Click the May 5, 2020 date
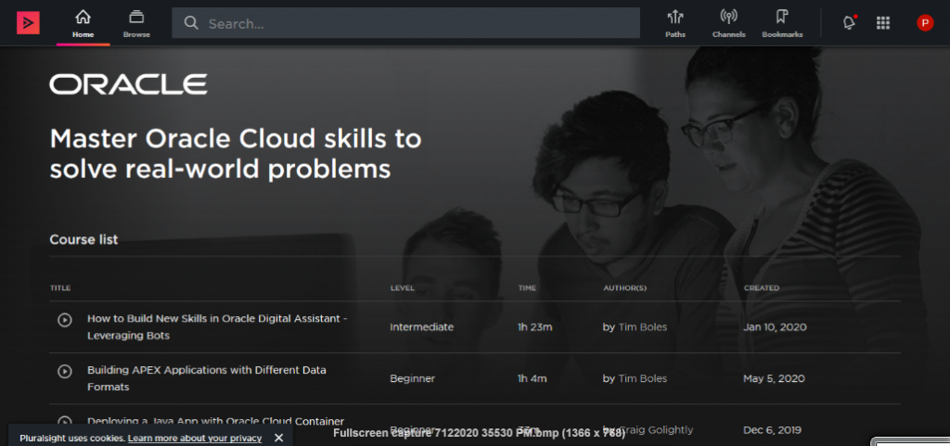950x446 pixels. (774, 378)
